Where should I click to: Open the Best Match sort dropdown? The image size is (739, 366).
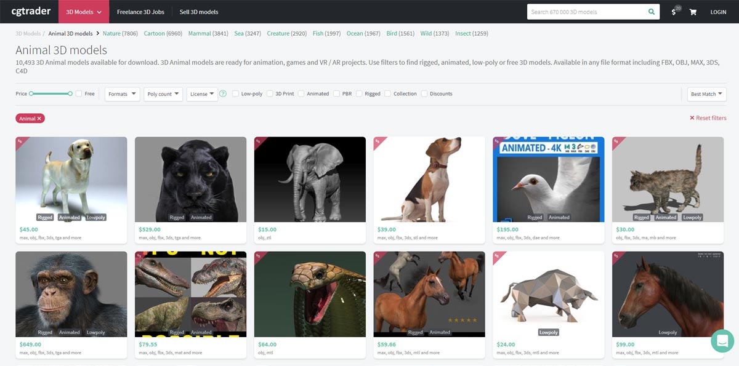pos(706,94)
